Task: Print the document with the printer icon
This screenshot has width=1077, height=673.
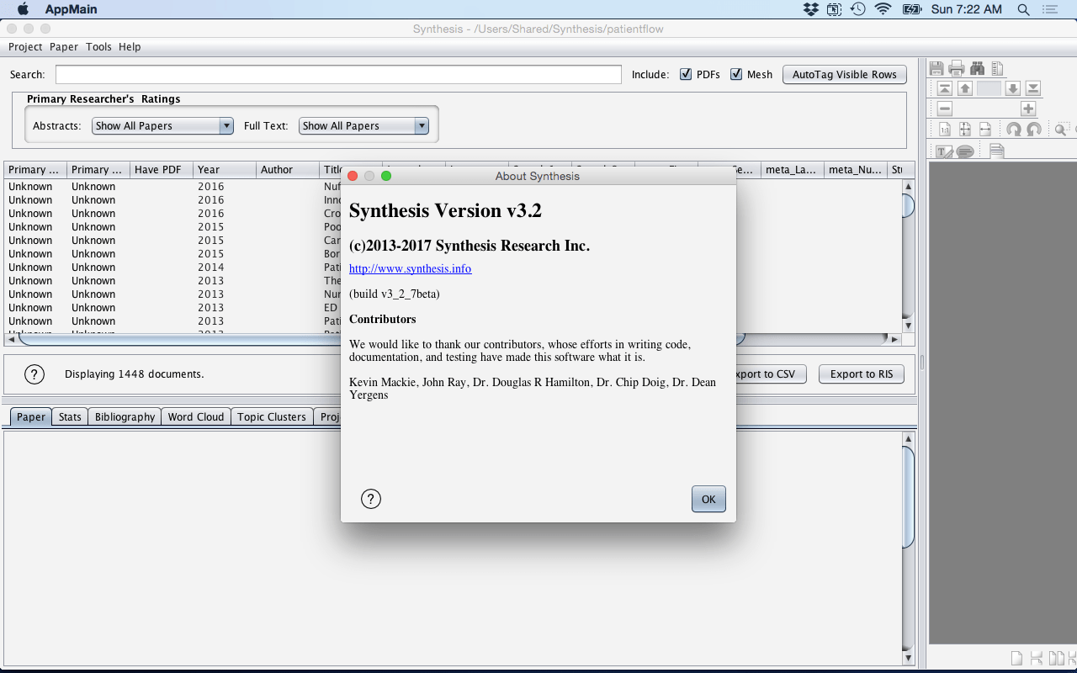Action: click(x=957, y=68)
